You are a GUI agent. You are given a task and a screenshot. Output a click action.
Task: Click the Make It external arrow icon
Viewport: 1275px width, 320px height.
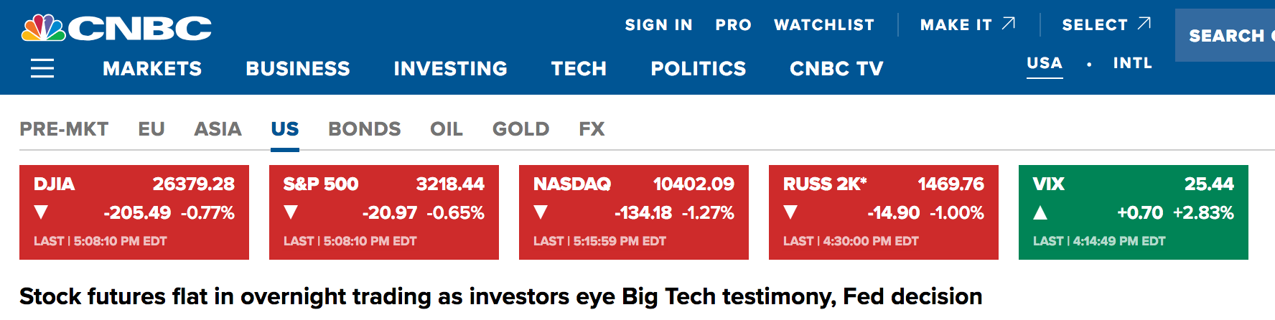coord(1009,24)
